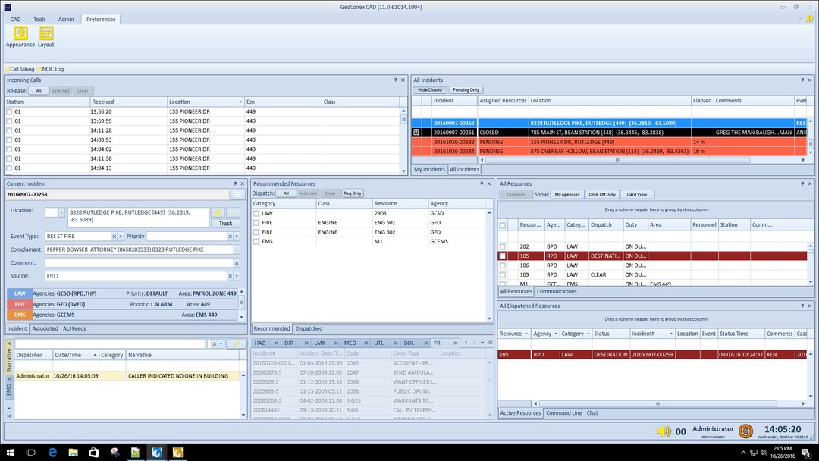Expand the Complainant dropdown
Screen dimensions: 819x461
[237, 249]
